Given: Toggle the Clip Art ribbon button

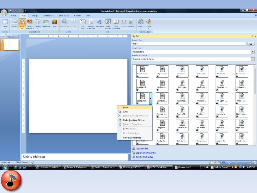Looking at the screenshot, I should pos(22,24).
